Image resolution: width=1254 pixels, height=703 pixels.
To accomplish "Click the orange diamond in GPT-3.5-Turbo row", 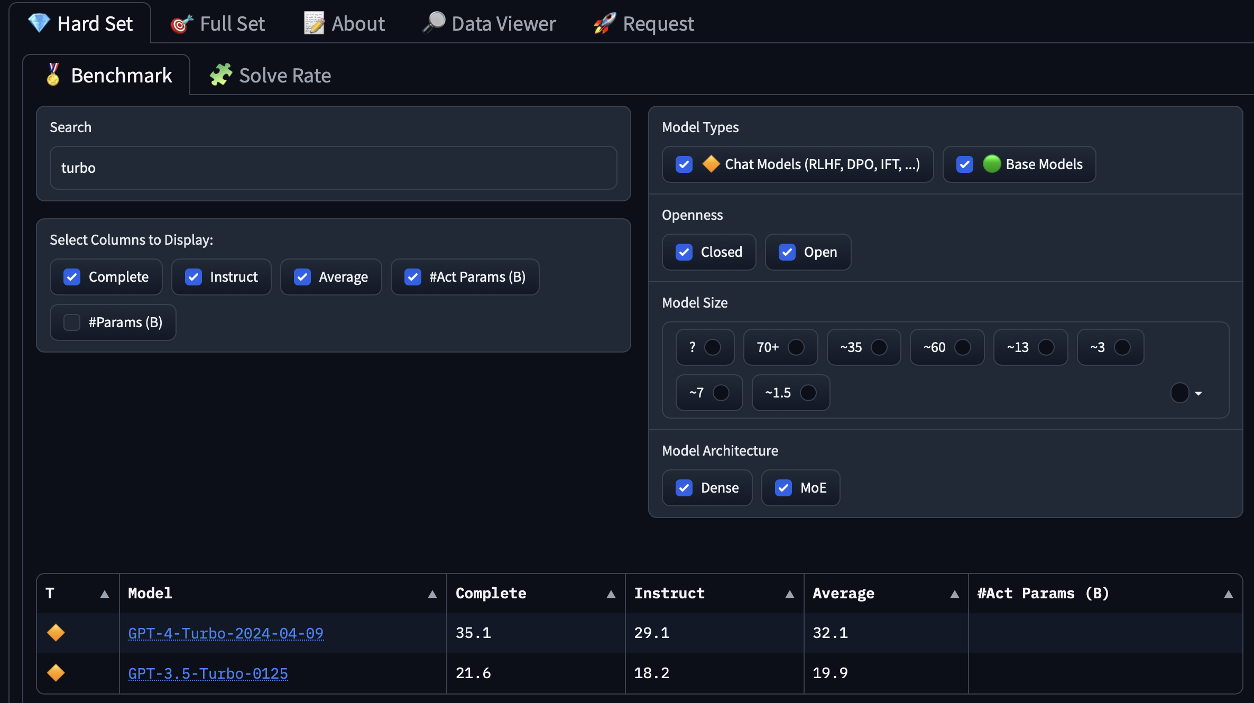I will click(56, 673).
